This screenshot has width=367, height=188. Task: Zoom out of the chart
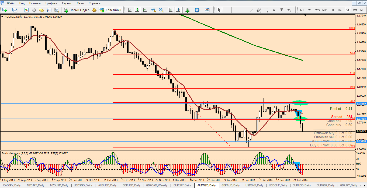pyautogui.click(x=161, y=10)
